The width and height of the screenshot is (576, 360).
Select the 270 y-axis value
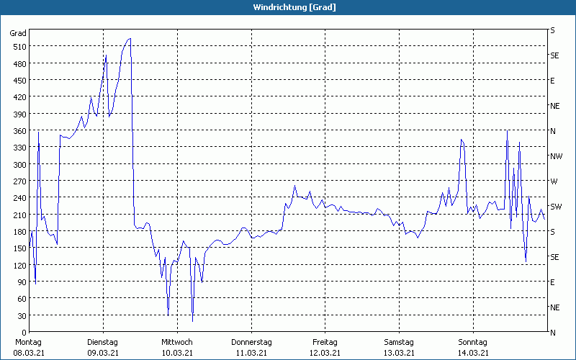20,181
